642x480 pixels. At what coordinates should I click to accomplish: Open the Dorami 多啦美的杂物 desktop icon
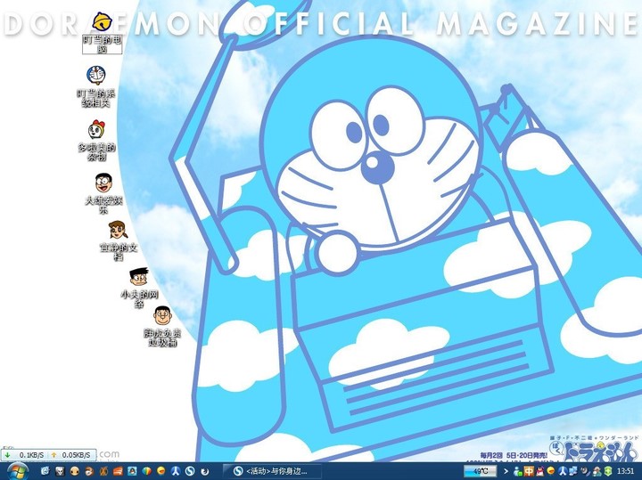[98, 130]
